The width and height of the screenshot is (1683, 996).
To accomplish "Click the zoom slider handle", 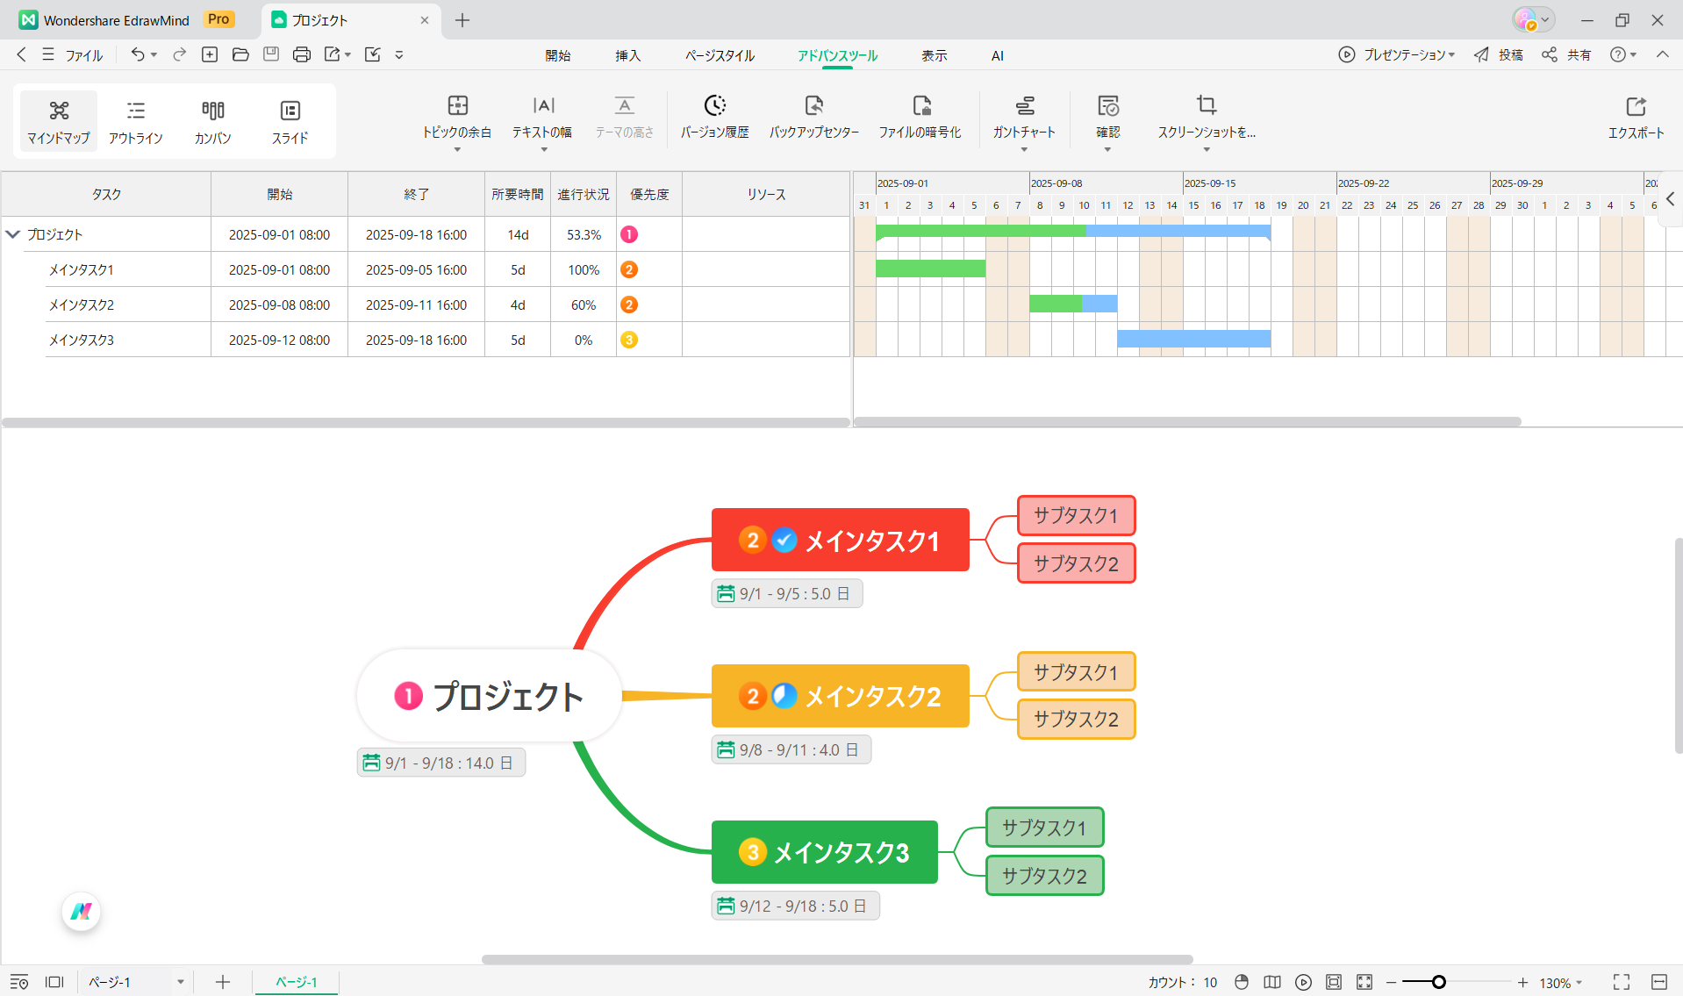I will 1438,982.
